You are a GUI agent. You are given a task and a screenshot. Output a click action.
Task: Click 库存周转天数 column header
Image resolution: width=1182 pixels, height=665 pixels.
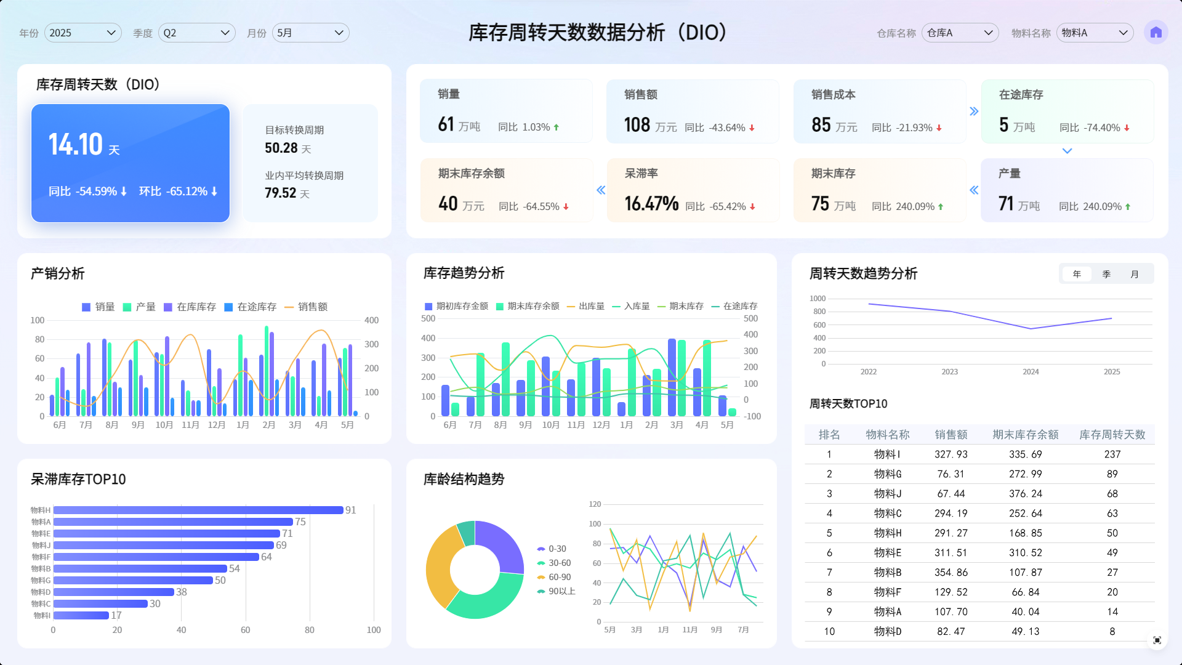tap(1112, 435)
